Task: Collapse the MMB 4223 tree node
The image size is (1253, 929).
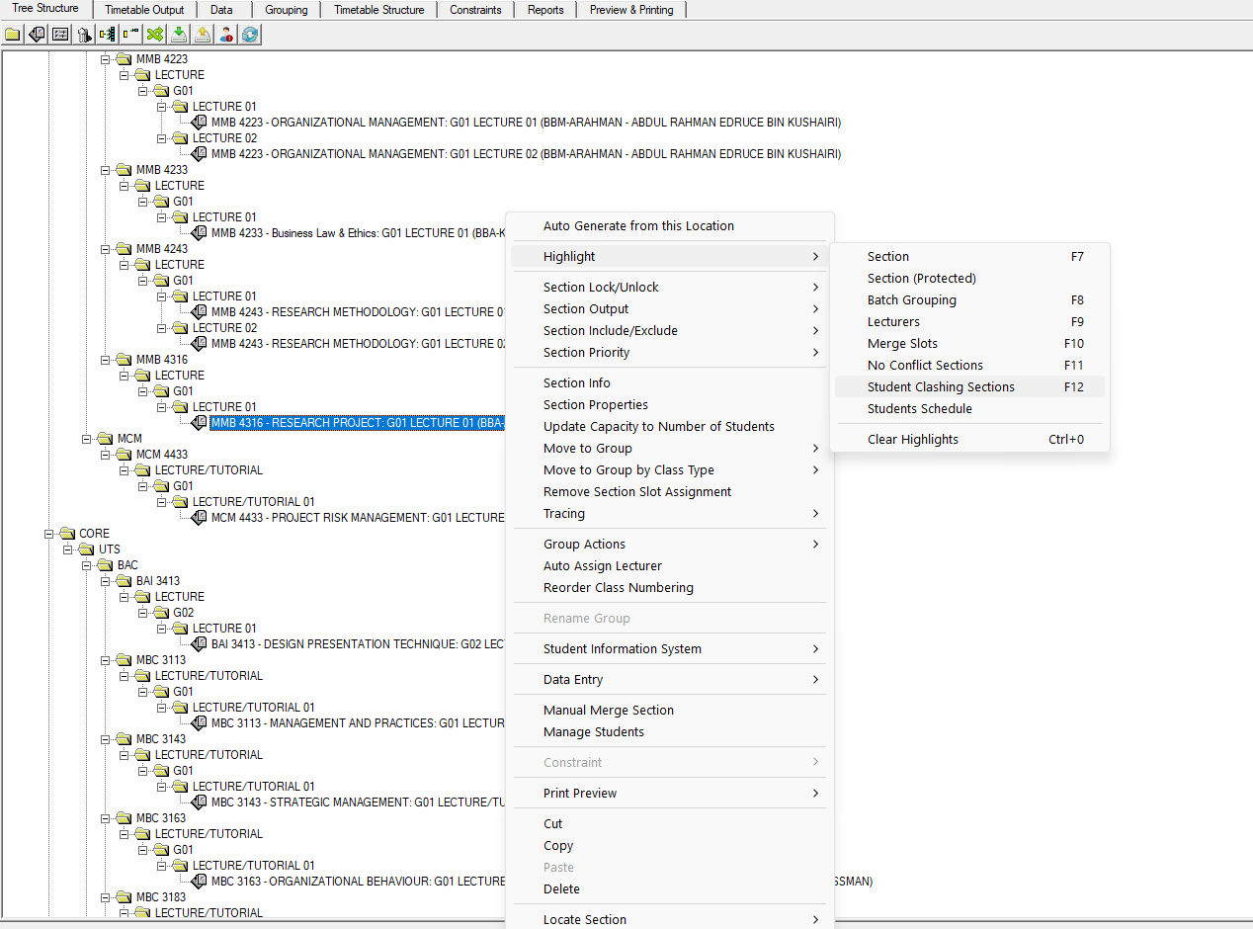Action: pyautogui.click(x=106, y=59)
